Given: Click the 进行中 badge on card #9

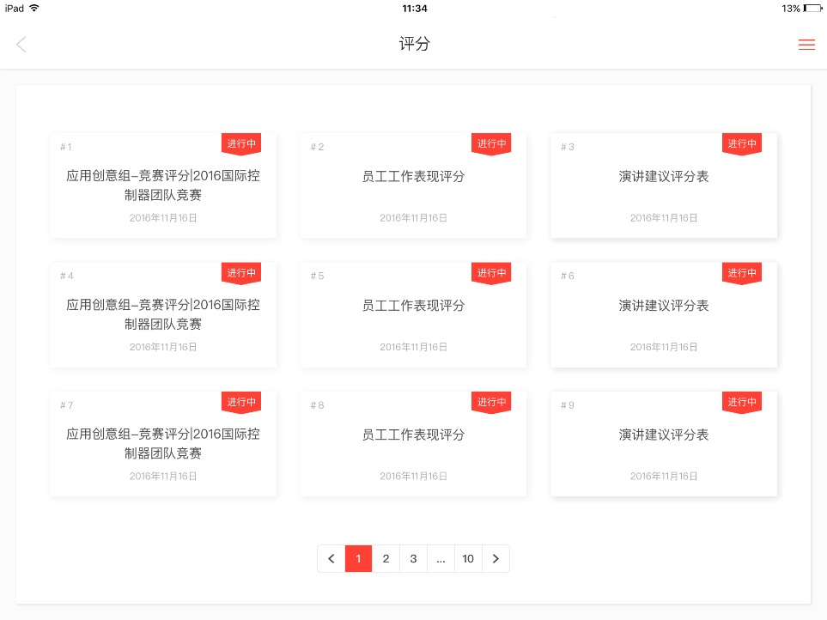Looking at the screenshot, I should [742, 402].
